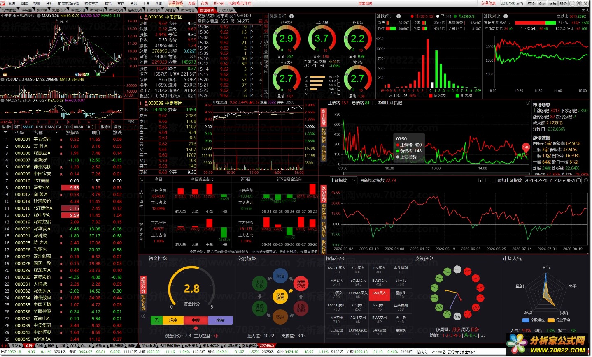Image resolution: width=592 pixels, height=357 pixels.
Task: Open the info icon next to 市场动态
Action: point(528,103)
